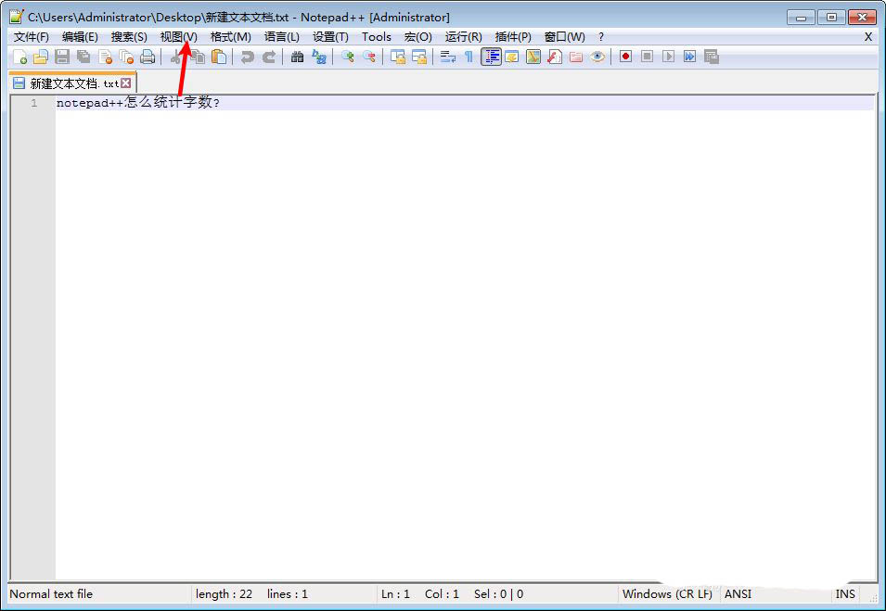Image resolution: width=886 pixels, height=611 pixels.
Task: Open the 语言(L) menu
Action: 281,36
